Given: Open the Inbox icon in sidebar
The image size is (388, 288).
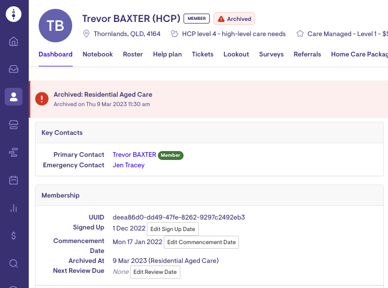Looking at the screenshot, I should point(14,69).
